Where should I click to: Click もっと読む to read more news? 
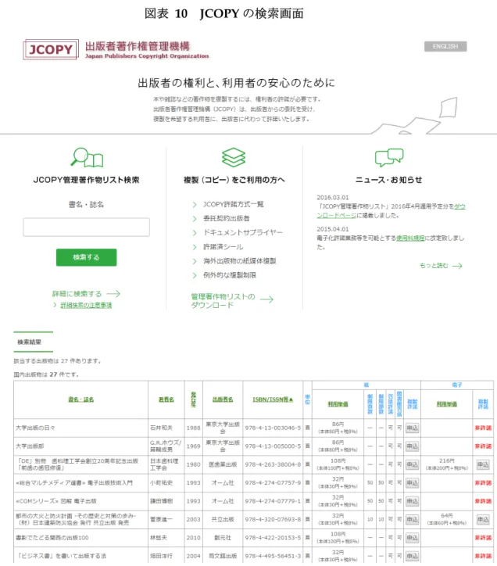[x=434, y=266]
